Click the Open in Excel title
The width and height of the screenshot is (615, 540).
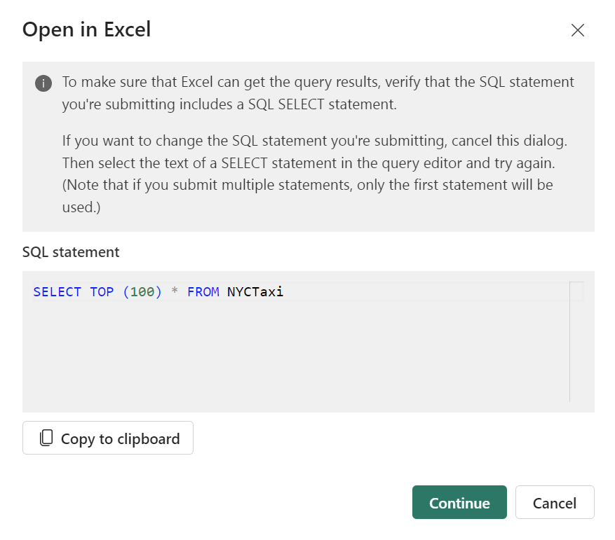[86, 29]
